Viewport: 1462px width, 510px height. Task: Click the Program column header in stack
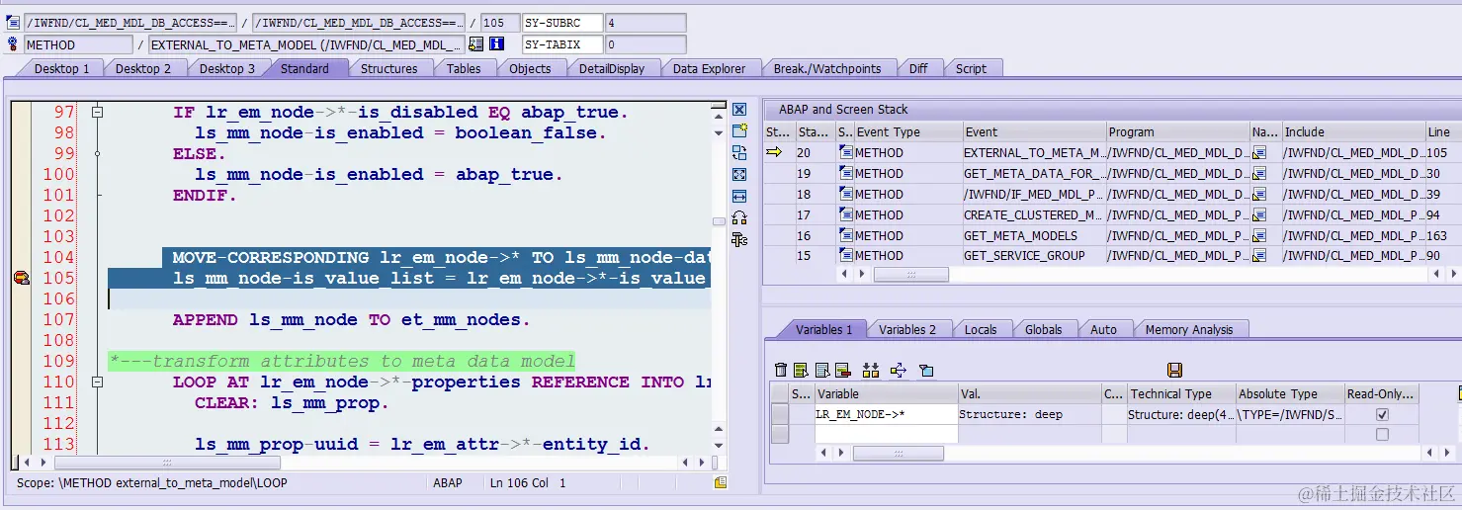tap(1176, 132)
